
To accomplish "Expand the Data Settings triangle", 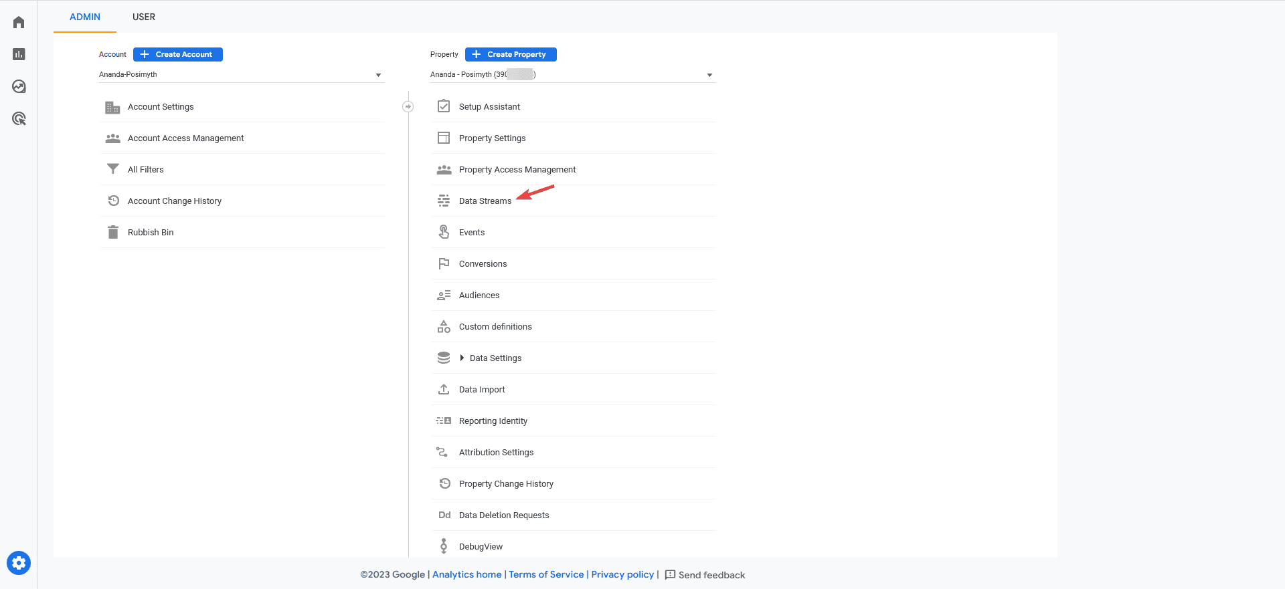I will [462, 358].
